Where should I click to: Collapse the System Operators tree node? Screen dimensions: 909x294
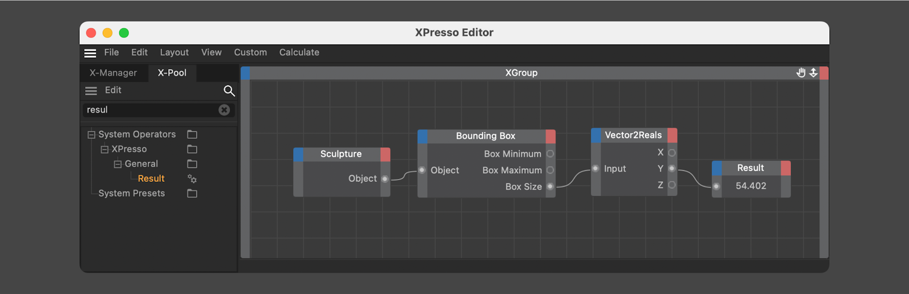[x=91, y=135]
